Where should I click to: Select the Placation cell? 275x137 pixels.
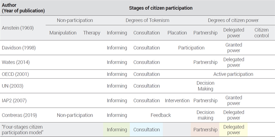tap(177, 33)
